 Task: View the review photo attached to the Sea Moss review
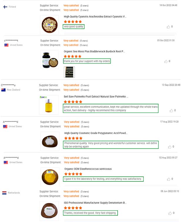coord(69,72)
